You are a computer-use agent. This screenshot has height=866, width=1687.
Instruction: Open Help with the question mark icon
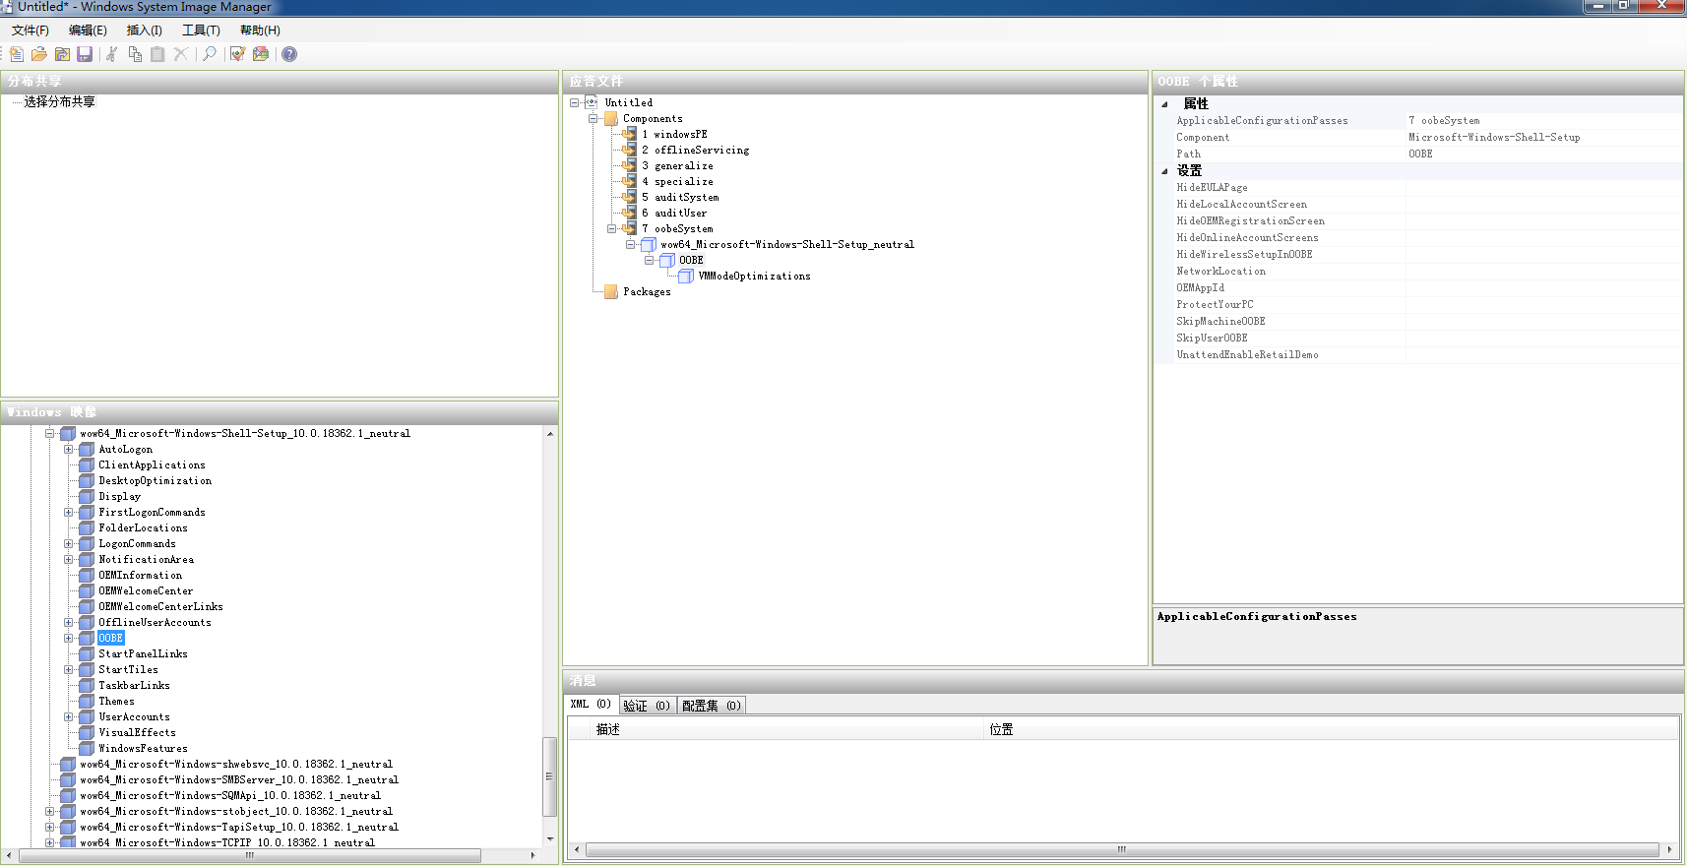coord(289,54)
